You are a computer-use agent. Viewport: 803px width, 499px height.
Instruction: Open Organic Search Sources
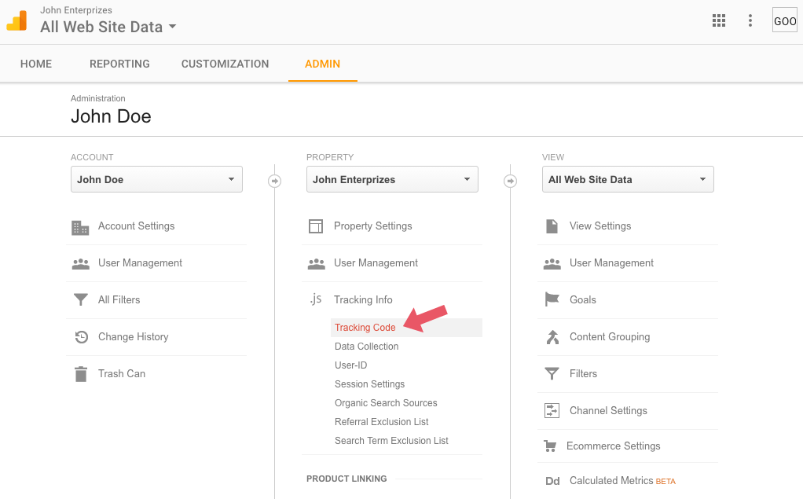coord(386,403)
